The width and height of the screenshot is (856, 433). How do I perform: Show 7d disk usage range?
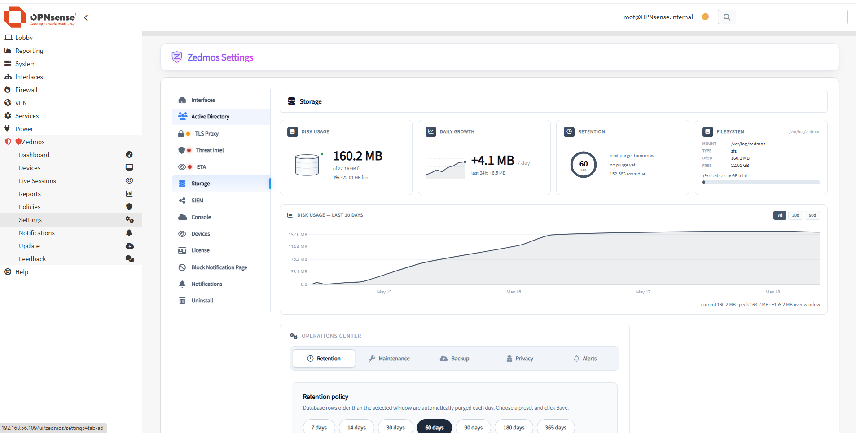point(780,215)
